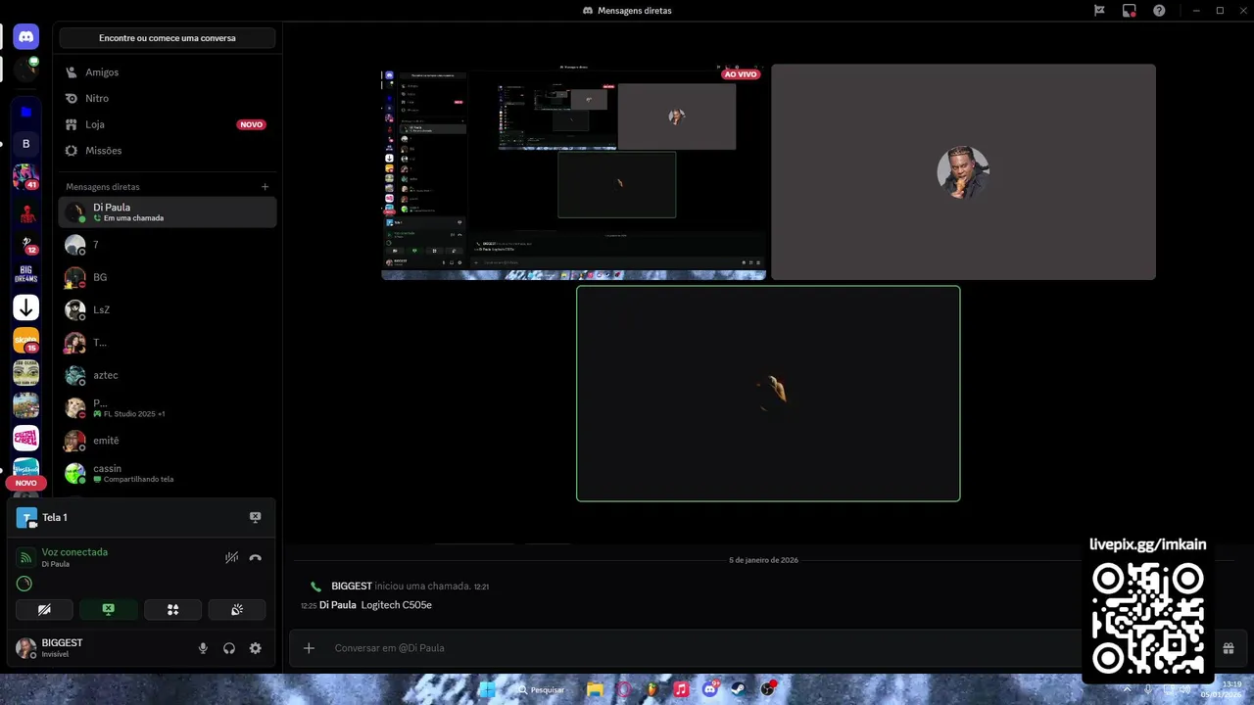This screenshot has height=705, width=1254.
Task: Click Di Paula name in chat message
Action: (x=338, y=605)
